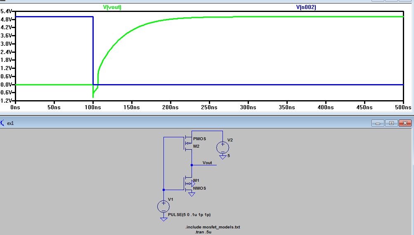Select the V2 voltage source symbol
The image size is (414, 235).
[222, 146]
